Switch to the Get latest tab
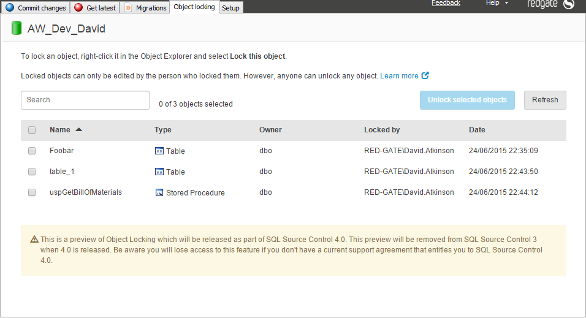Image resolution: width=586 pixels, height=318 pixels. (94, 7)
